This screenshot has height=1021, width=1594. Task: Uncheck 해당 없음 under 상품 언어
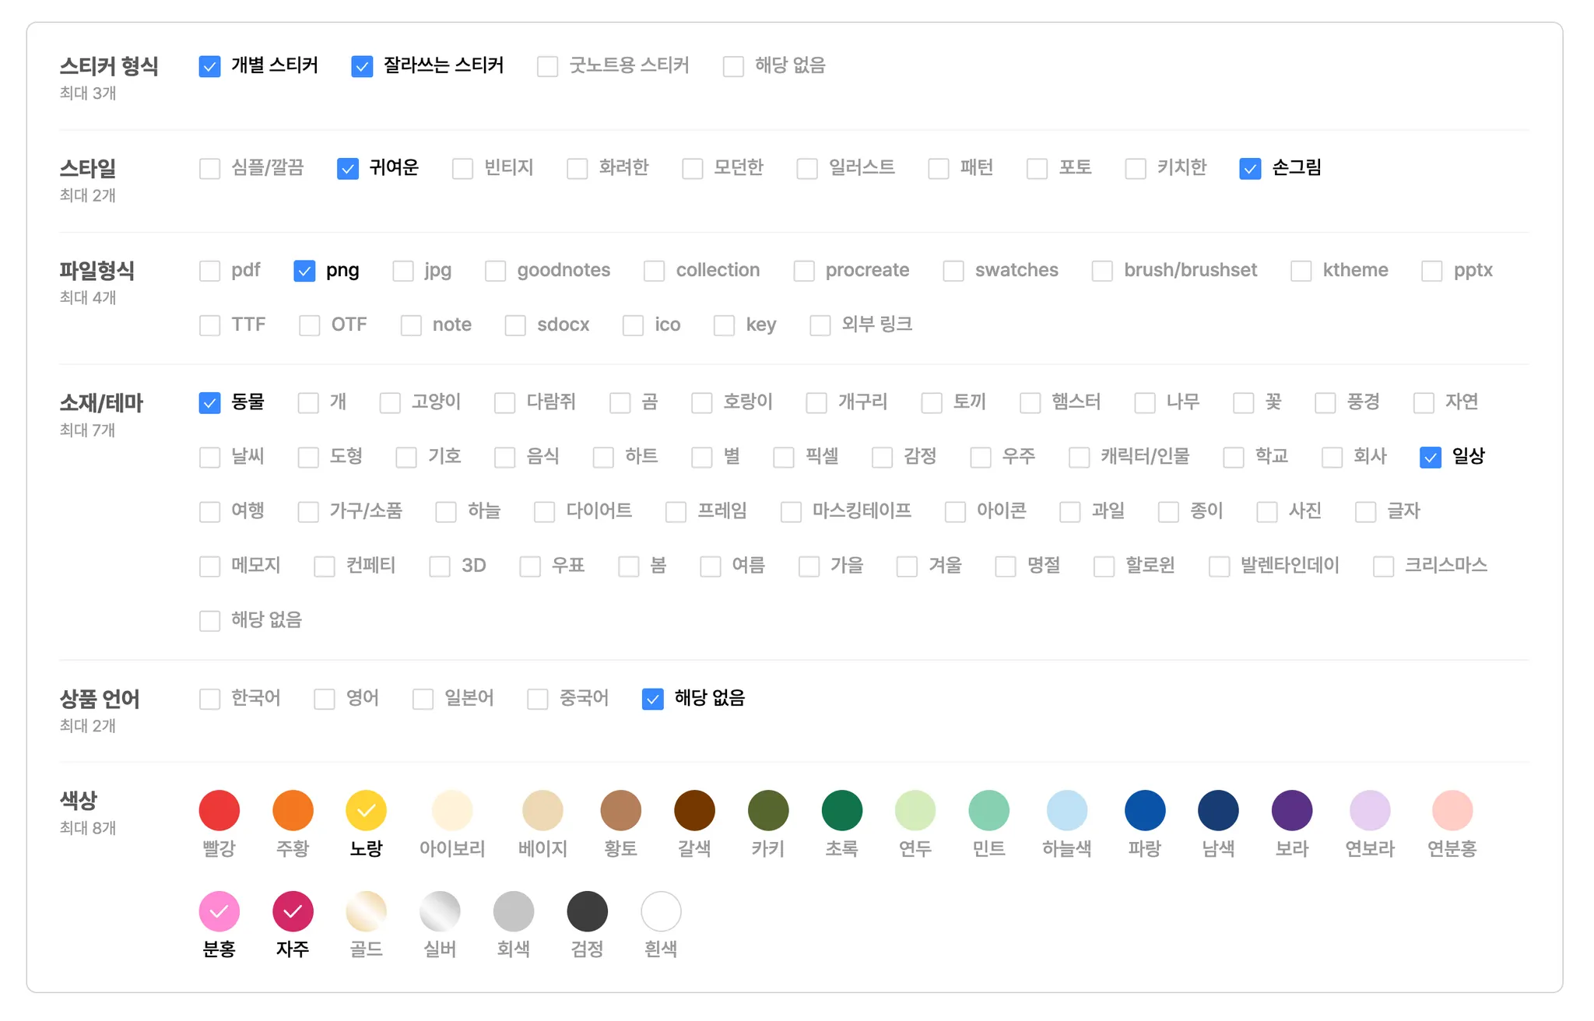click(x=652, y=699)
